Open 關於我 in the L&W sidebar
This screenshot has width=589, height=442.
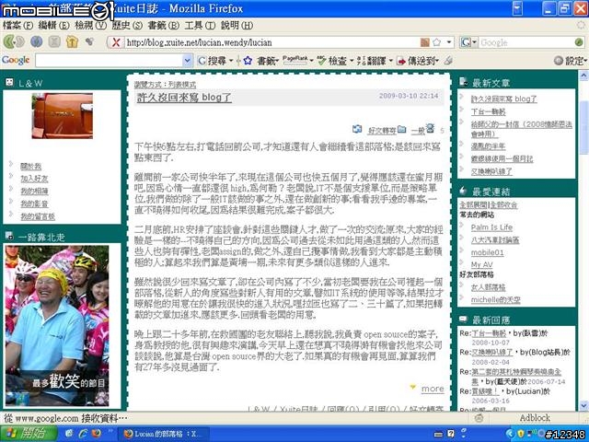(x=30, y=166)
